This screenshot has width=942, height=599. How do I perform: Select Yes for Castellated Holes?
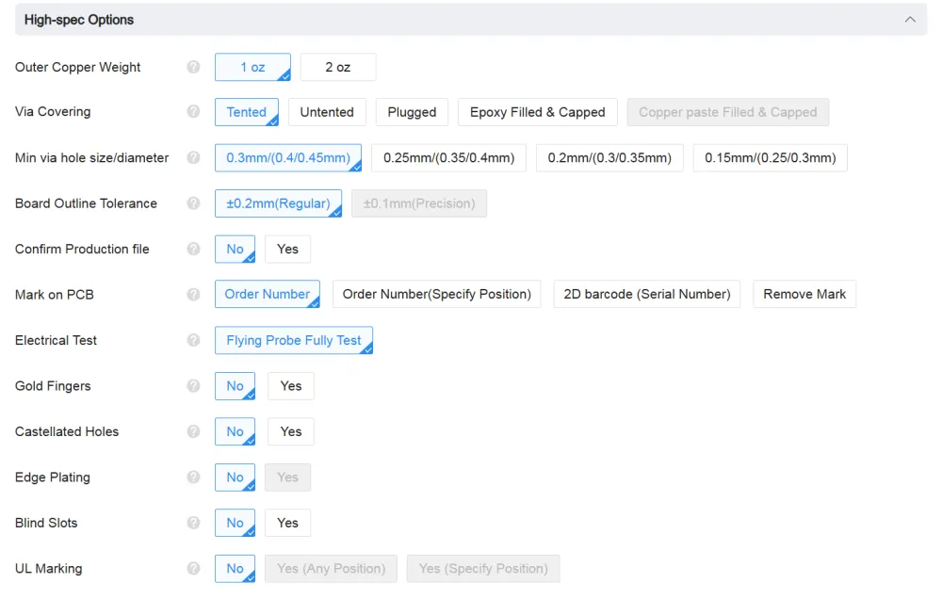(290, 431)
